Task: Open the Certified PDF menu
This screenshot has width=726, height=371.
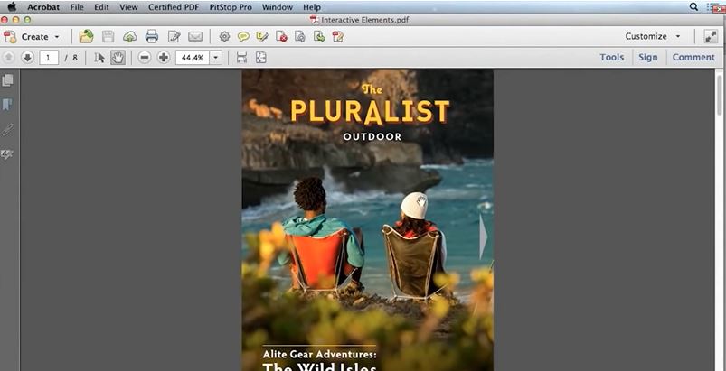Action: pyautogui.click(x=174, y=7)
